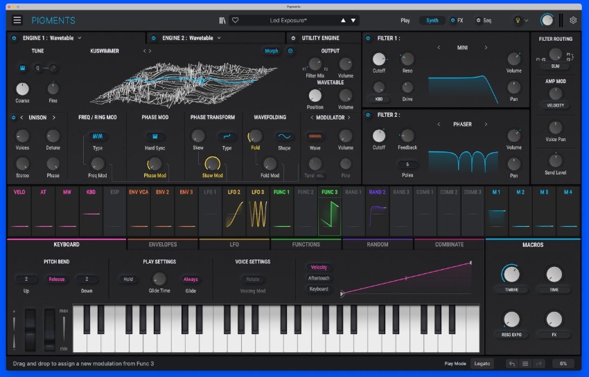Viewport: 589px width, 377px height.
Task: Switch to the Combinate tab
Action: click(449, 244)
